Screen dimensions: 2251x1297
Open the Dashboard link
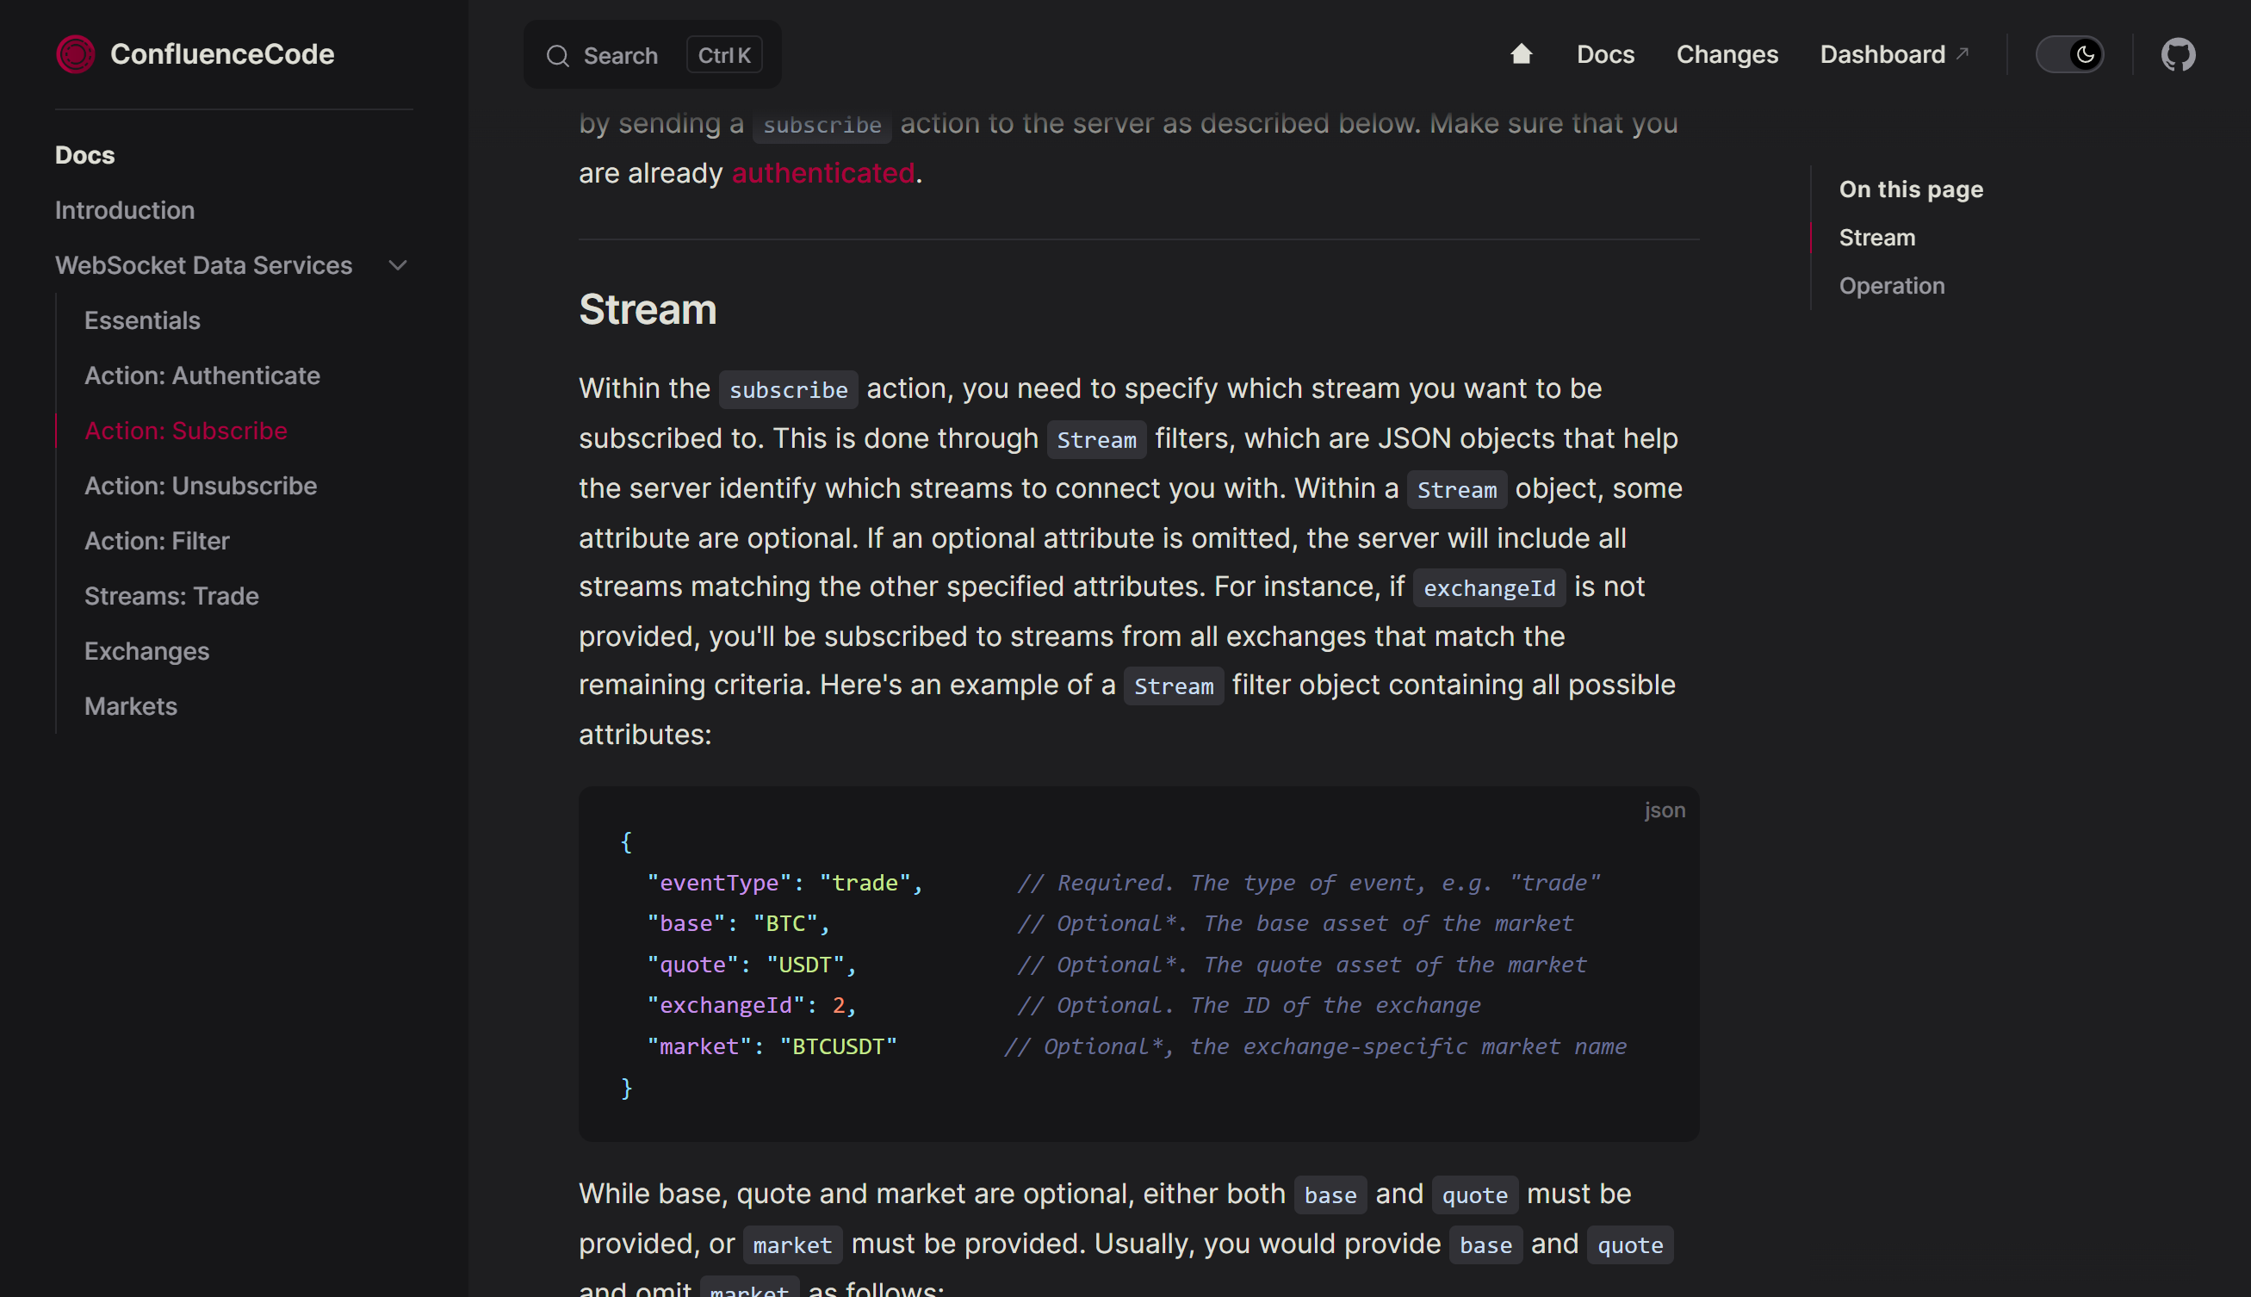pos(1882,54)
